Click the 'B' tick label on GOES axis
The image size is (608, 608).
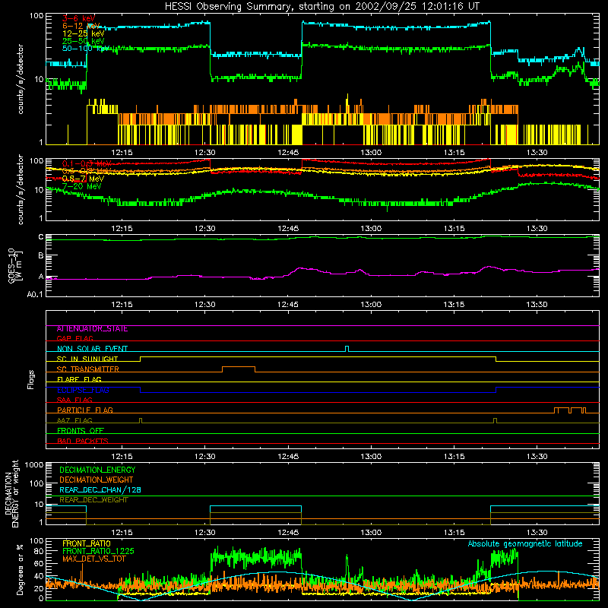(x=41, y=255)
